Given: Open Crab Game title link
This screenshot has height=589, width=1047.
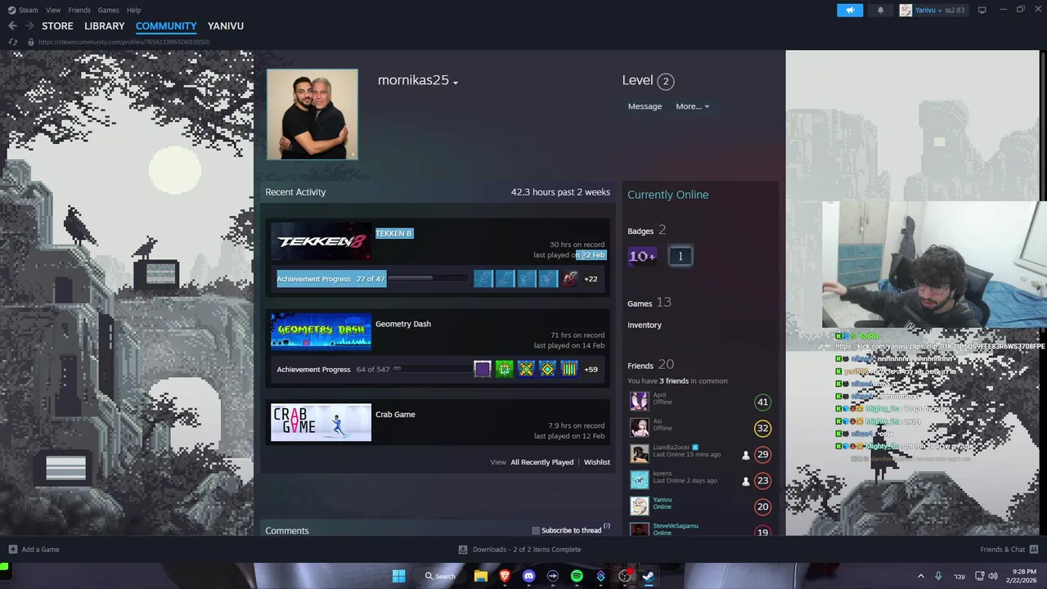Looking at the screenshot, I should (395, 415).
